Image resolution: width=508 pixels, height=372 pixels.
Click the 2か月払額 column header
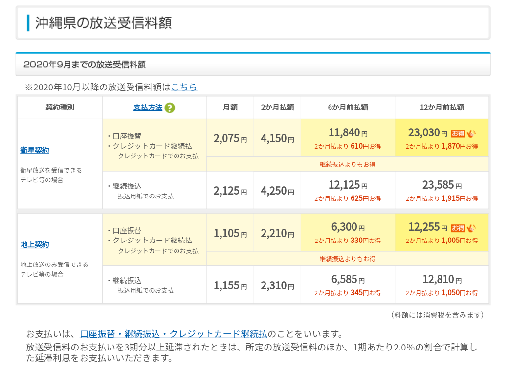[277, 108]
